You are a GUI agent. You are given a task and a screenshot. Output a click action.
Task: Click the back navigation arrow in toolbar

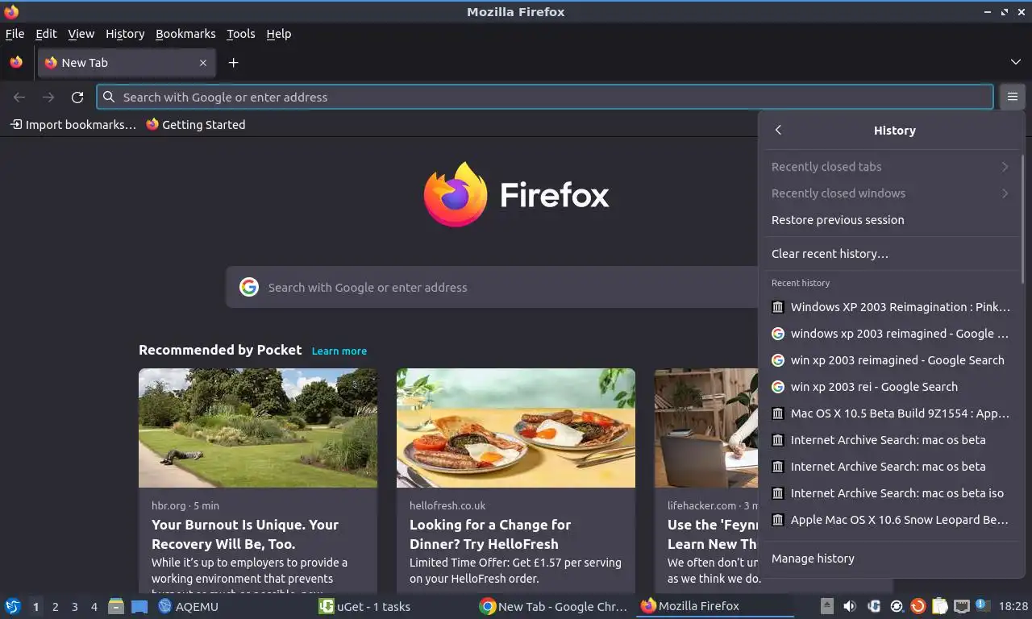pos(19,97)
